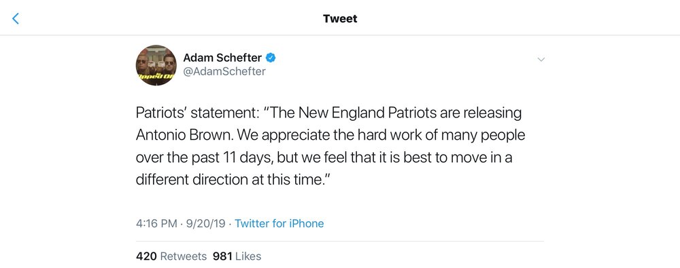Visit the @AdamSchefter handle
The image size is (680, 268).
(x=224, y=71)
